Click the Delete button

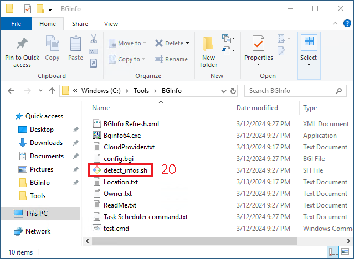169,43
